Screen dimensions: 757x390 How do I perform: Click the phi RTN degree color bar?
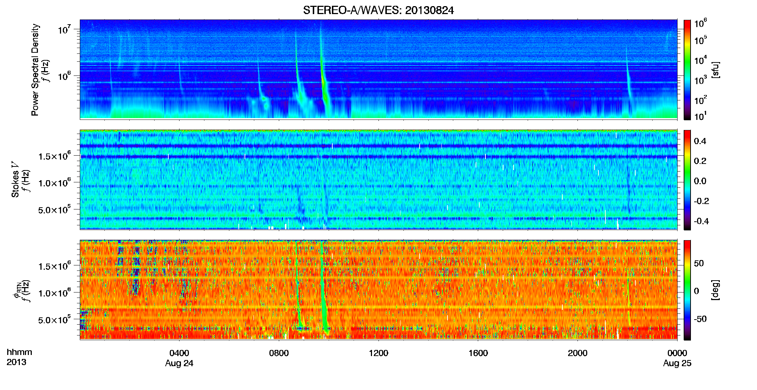pos(687,290)
